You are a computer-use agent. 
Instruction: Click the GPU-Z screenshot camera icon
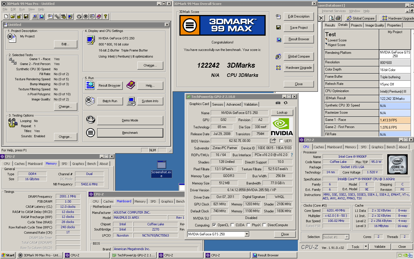point(278,103)
